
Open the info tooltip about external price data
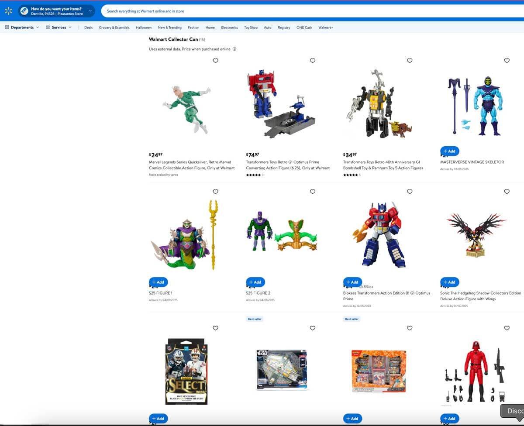pos(234,49)
